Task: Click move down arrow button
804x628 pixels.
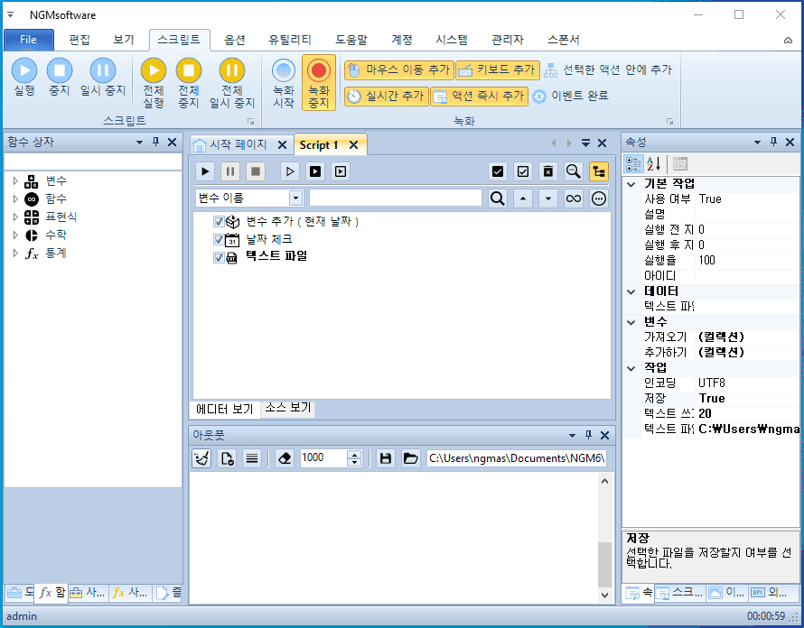Action: coord(548,199)
